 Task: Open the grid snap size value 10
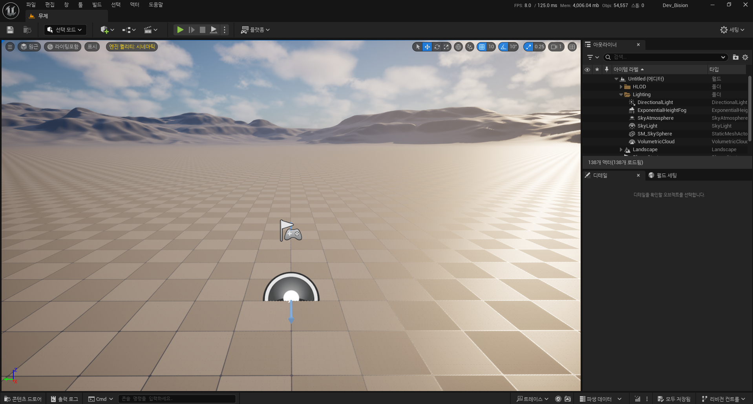click(x=491, y=47)
